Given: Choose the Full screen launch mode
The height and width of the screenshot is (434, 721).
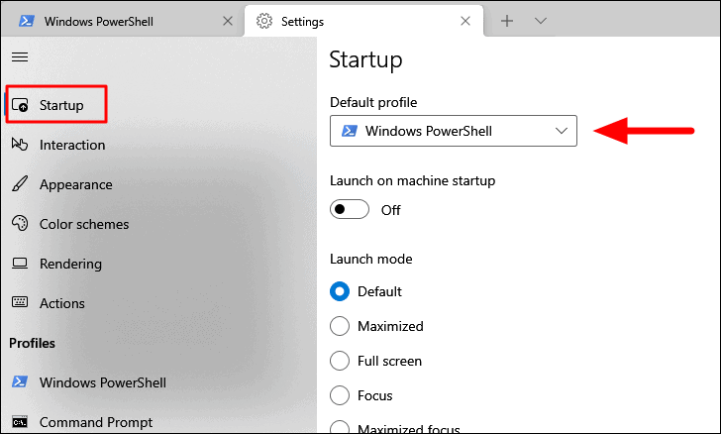Looking at the screenshot, I should 340,361.
